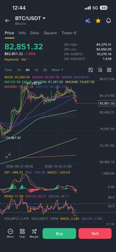Click the -1.55% change percentage

click(x=30, y=54)
